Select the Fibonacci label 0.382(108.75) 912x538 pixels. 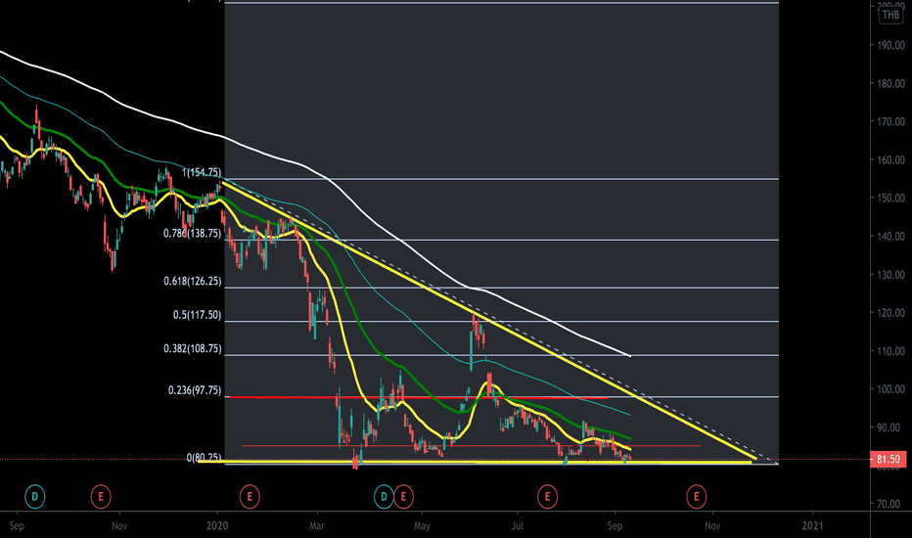click(192, 348)
